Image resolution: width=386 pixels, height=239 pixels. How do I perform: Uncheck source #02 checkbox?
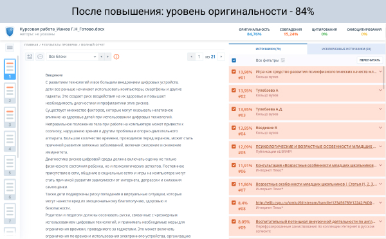(234, 91)
